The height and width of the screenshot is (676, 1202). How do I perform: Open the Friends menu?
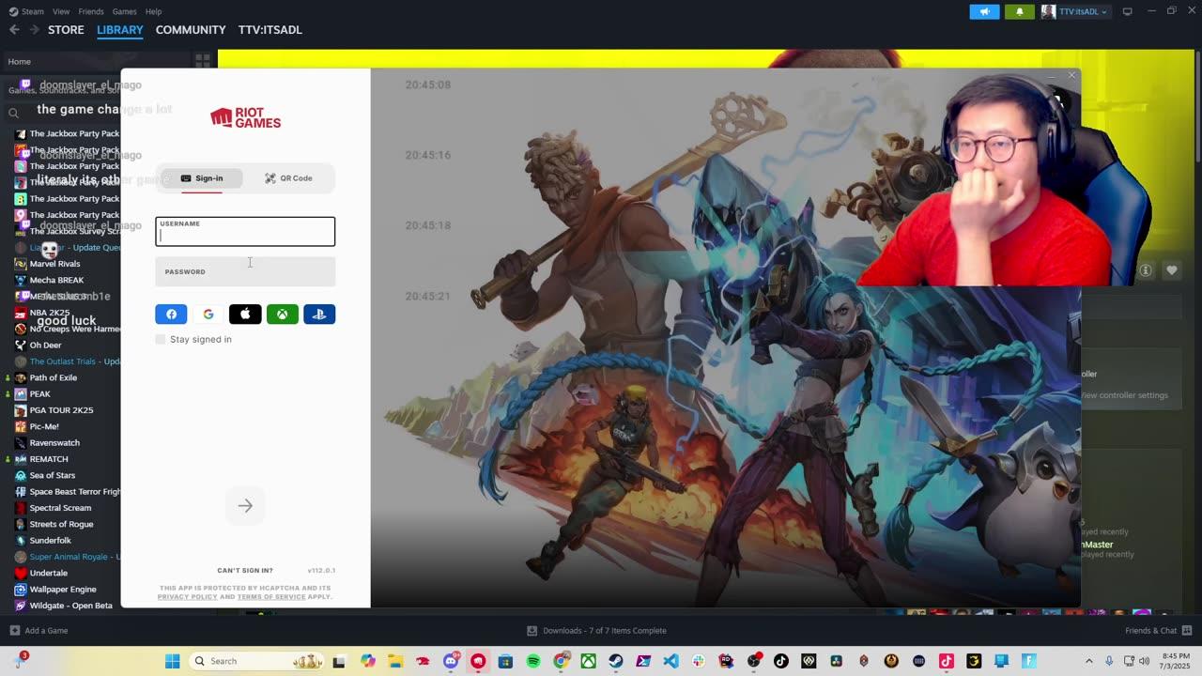pyautogui.click(x=91, y=11)
